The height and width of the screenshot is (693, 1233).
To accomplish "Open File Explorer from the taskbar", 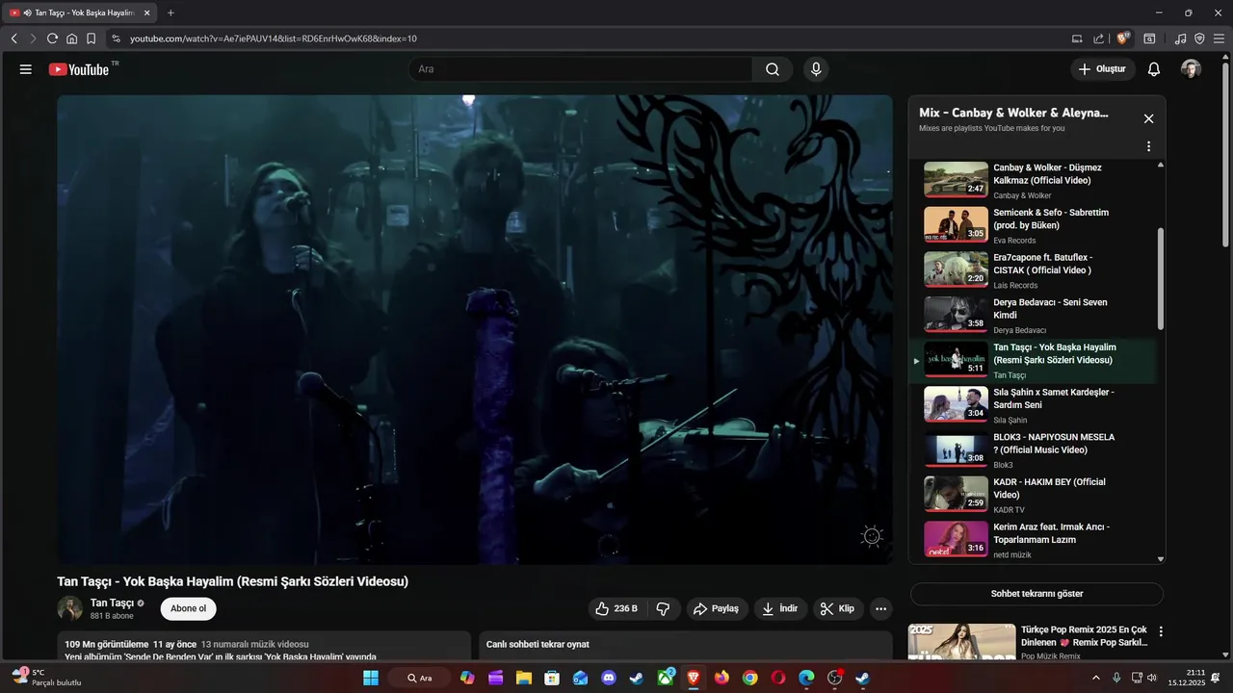I will [x=524, y=678].
